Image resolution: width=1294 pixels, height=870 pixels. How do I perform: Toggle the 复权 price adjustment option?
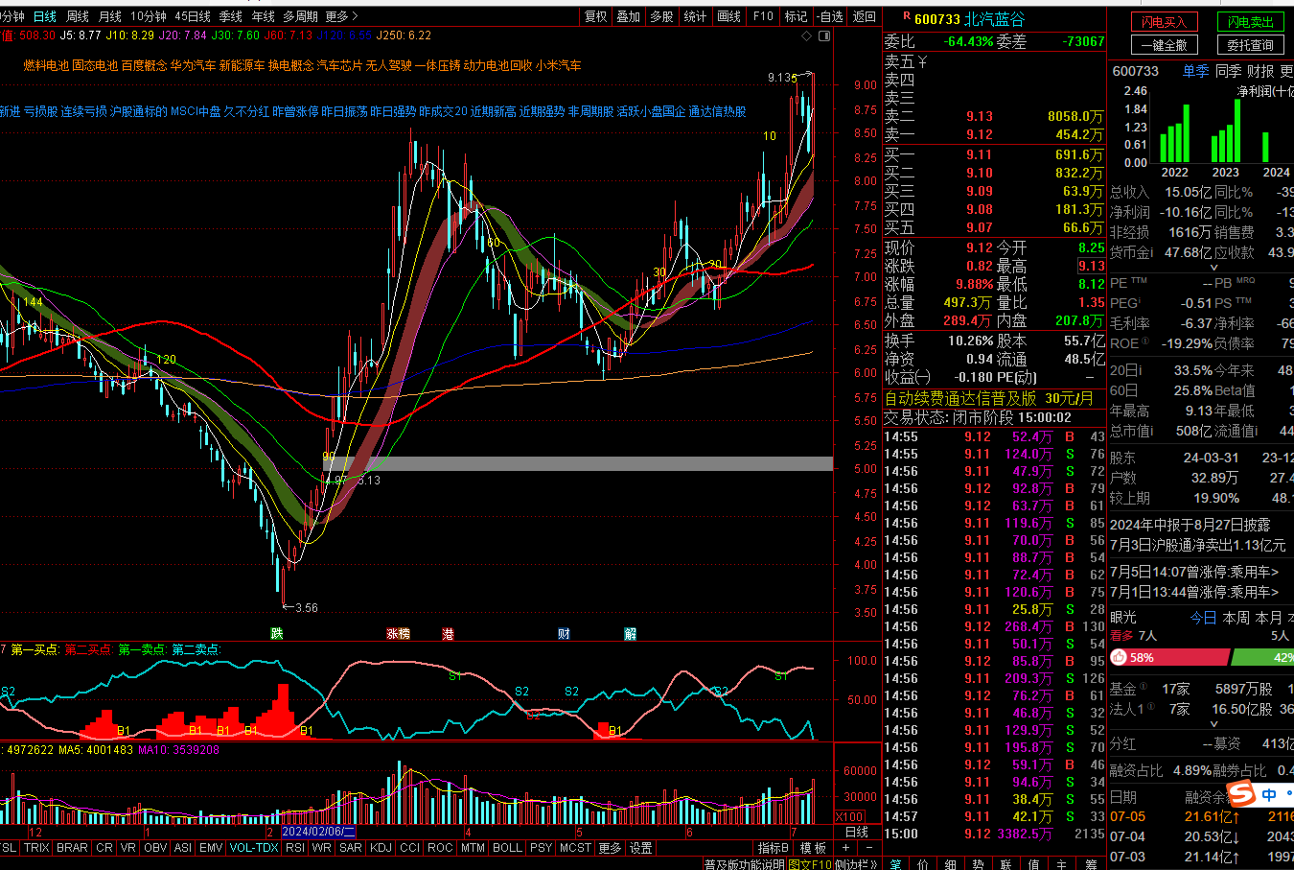pos(596,16)
